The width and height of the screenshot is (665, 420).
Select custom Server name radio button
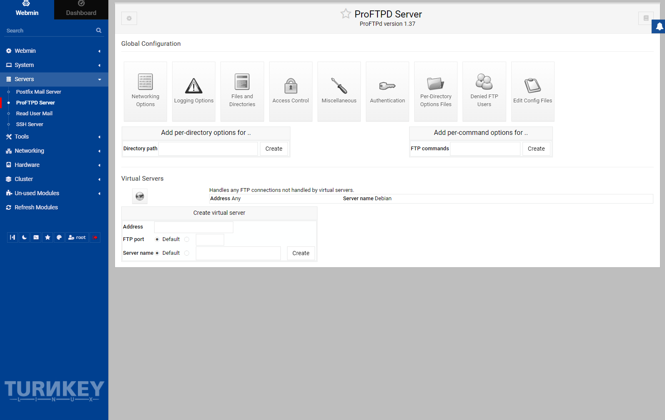187,253
